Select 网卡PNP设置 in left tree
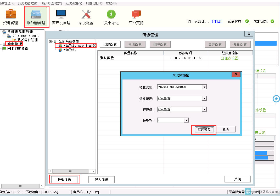This screenshot has height=196, width=280. pyautogui.click(x=18, y=48)
